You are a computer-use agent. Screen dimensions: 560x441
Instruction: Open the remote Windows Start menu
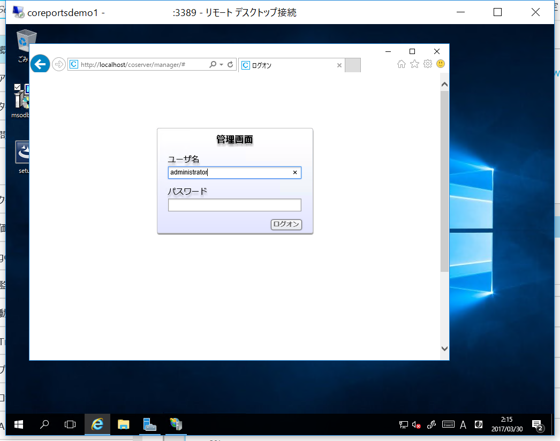click(19, 424)
